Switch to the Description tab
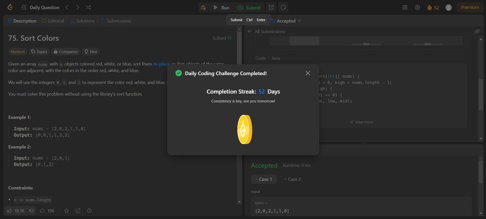 [22, 21]
